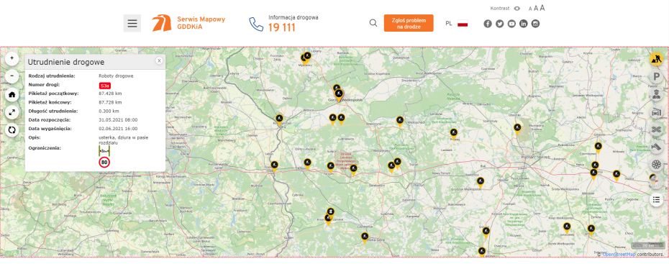Click the '87.728 km' end chainage value
669x264 pixels.
tap(110, 102)
